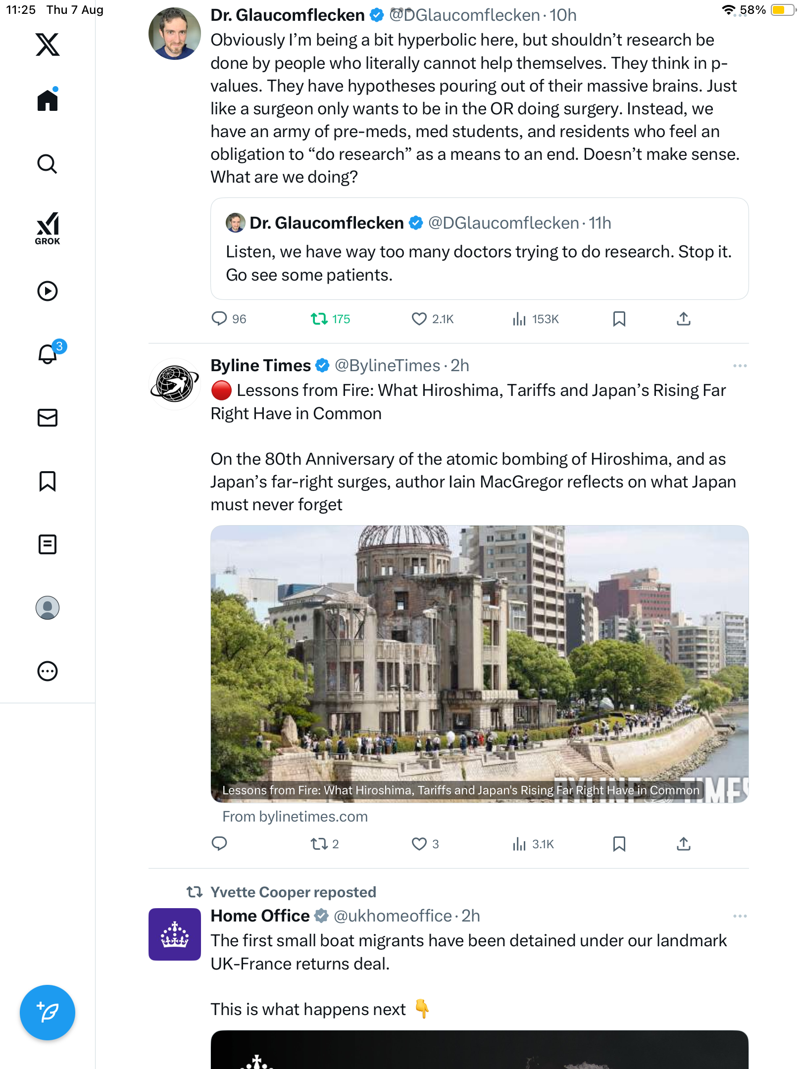Open Bookmarks in the sidebar
Viewport: 802px width, 1069px height.
click(x=48, y=481)
